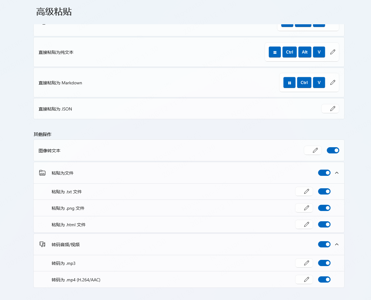Screen dimensions: 371x300
Task: Click Ctrl key in Markdown shortcut
Action: (304, 82)
